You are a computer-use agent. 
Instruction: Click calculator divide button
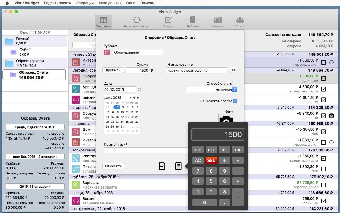coord(224,160)
